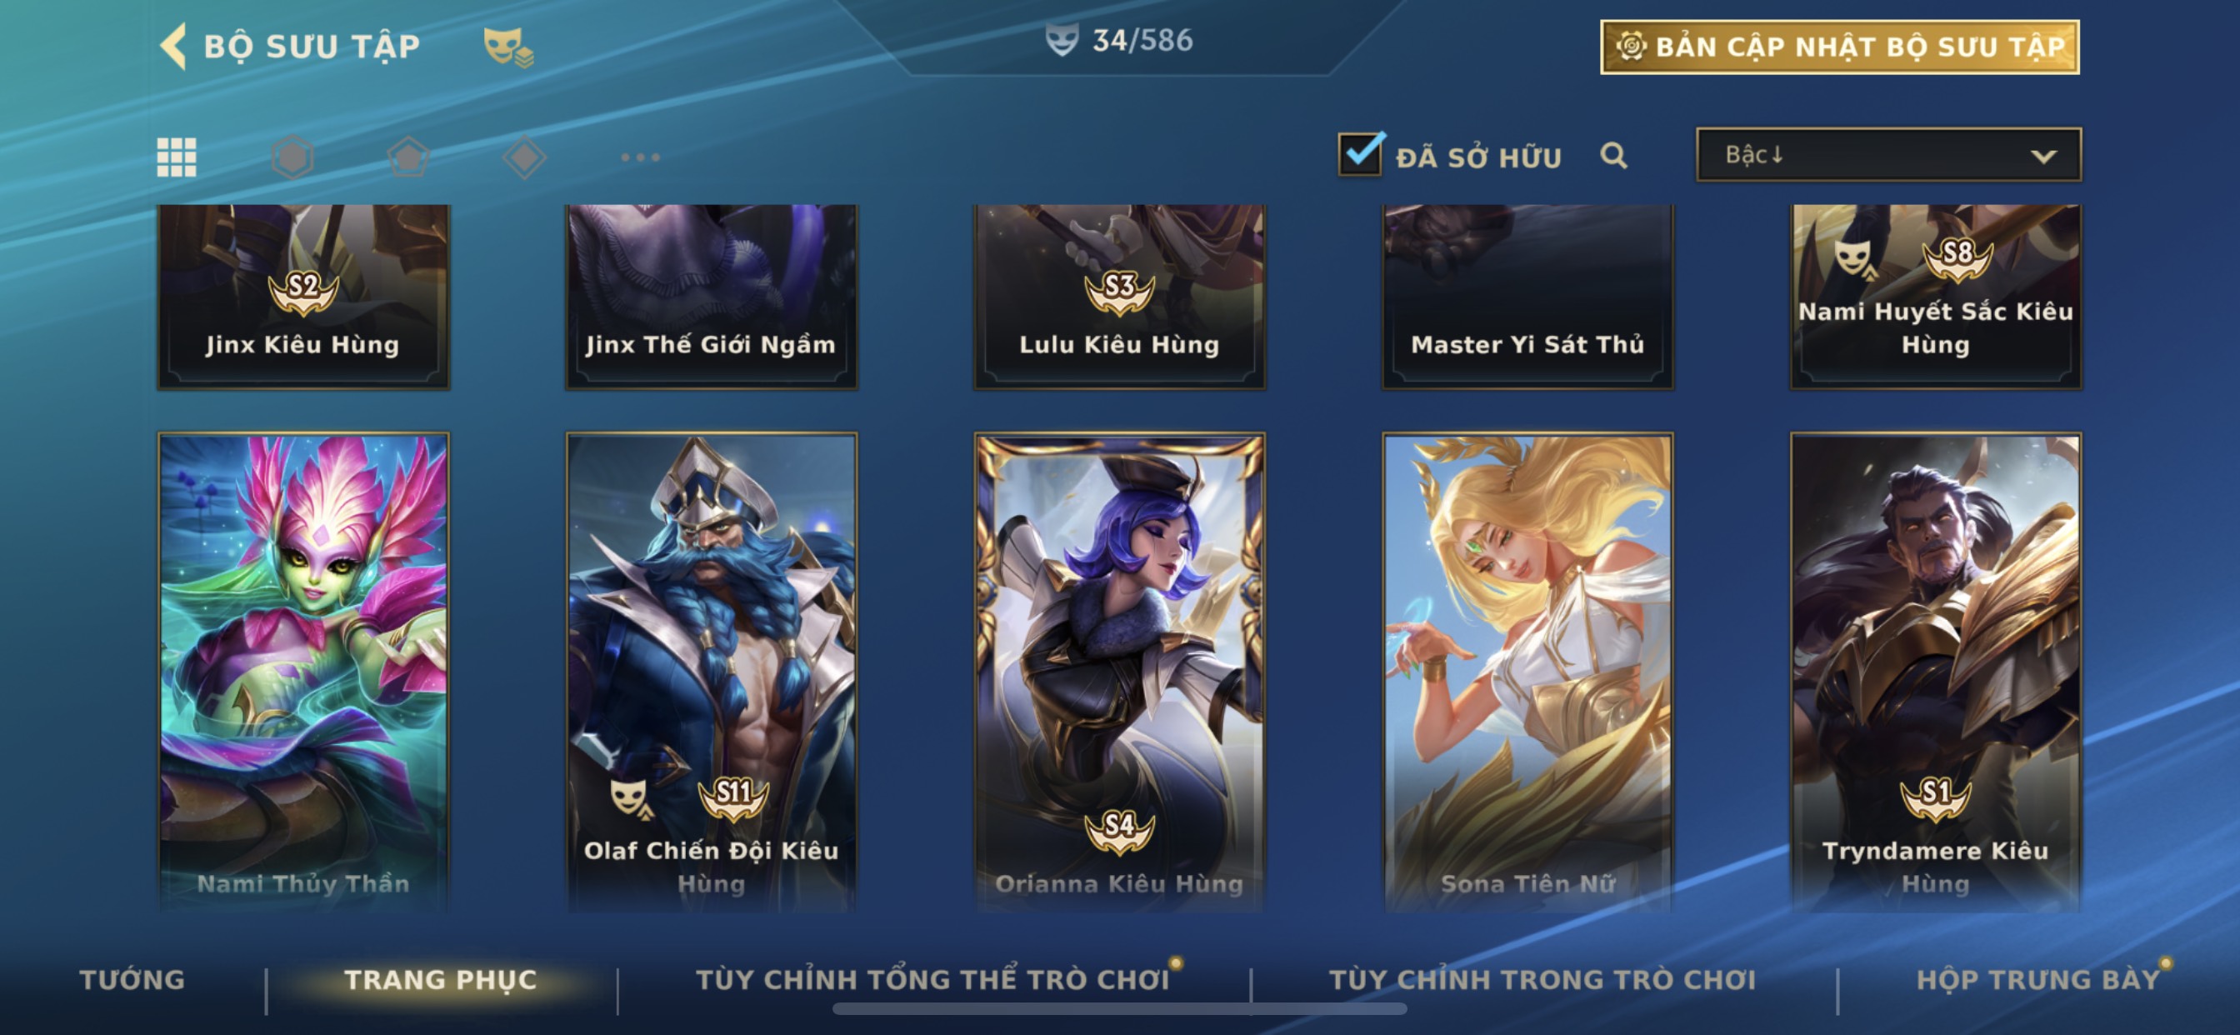Viewport: 2240px width, 1035px height.
Task: Select the Trang Phục tab
Action: tap(441, 979)
